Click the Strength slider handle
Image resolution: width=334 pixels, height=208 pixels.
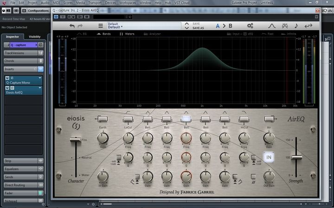(296, 157)
